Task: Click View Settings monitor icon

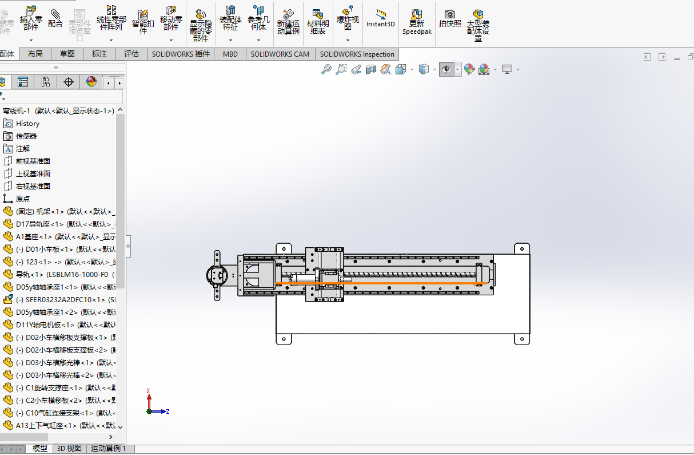Action: point(506,69)
